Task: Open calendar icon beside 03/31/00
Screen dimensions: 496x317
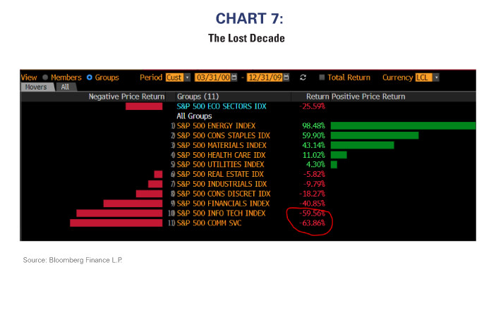Action: (x=234, y=77)
